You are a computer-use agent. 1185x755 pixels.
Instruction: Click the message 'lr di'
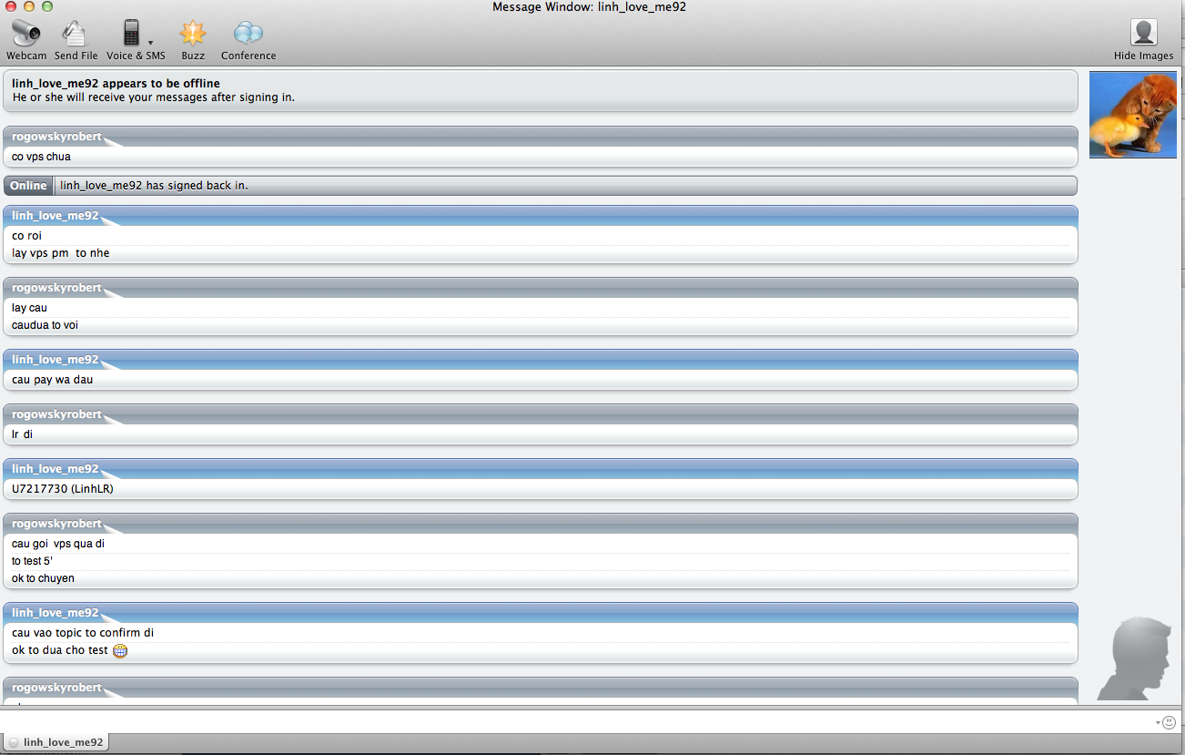pos(22,434)
